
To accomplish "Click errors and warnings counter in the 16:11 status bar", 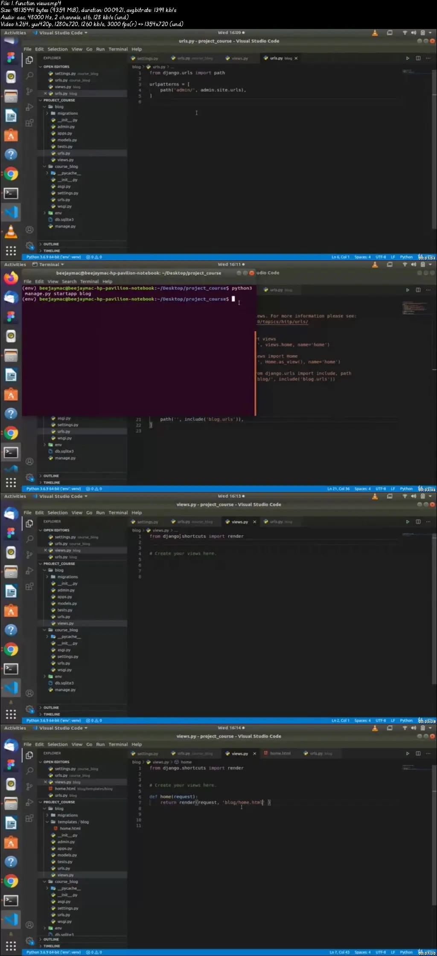I will (94, 489).
